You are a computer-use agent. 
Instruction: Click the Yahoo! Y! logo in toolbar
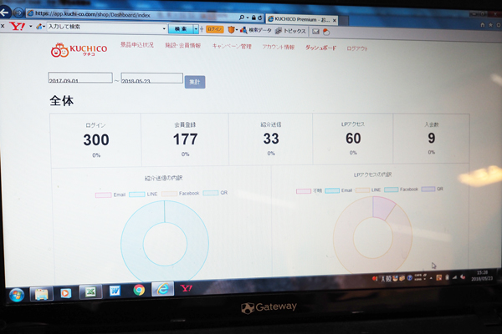(x=17, y=26)
